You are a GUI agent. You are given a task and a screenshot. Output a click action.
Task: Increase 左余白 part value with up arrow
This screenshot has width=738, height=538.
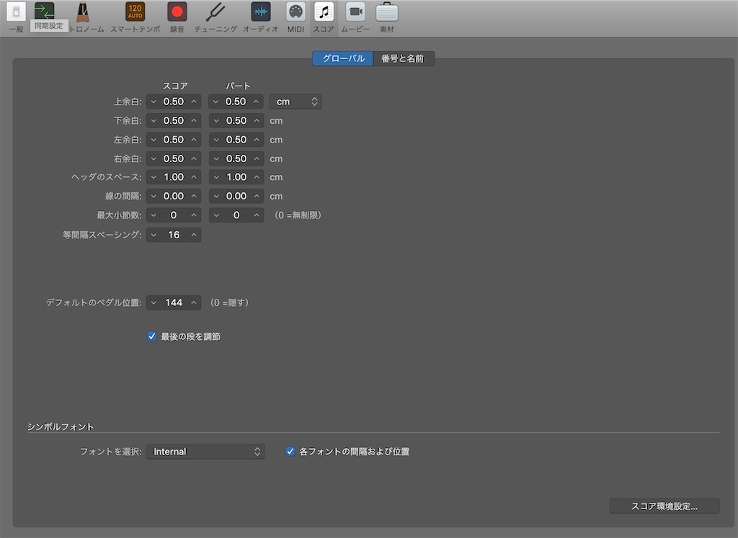click(257, 140)
